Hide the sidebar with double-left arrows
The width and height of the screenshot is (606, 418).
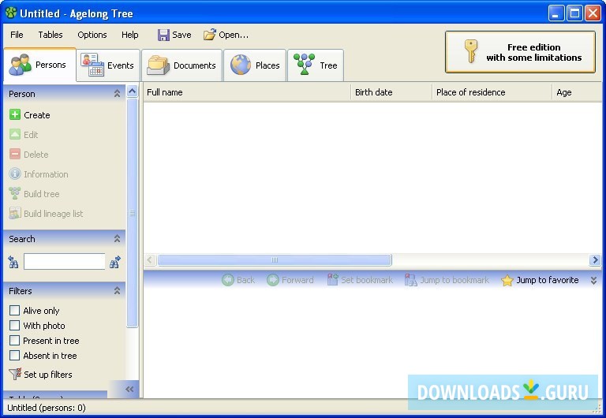point(129,389)
